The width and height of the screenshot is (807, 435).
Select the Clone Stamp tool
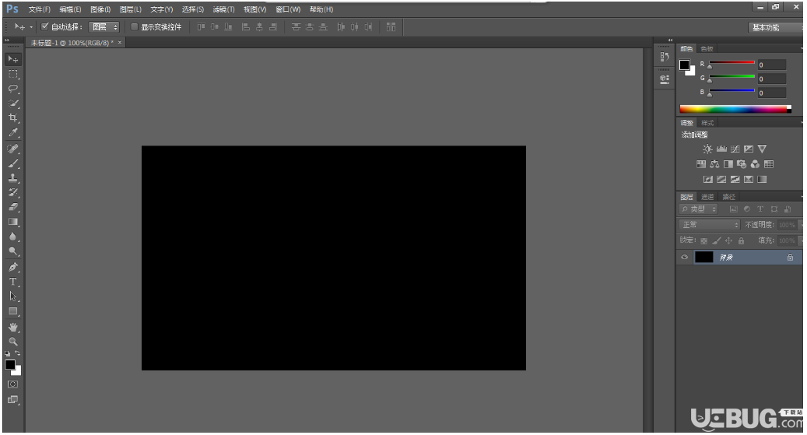pyautogui.click(x=13, y=178)
